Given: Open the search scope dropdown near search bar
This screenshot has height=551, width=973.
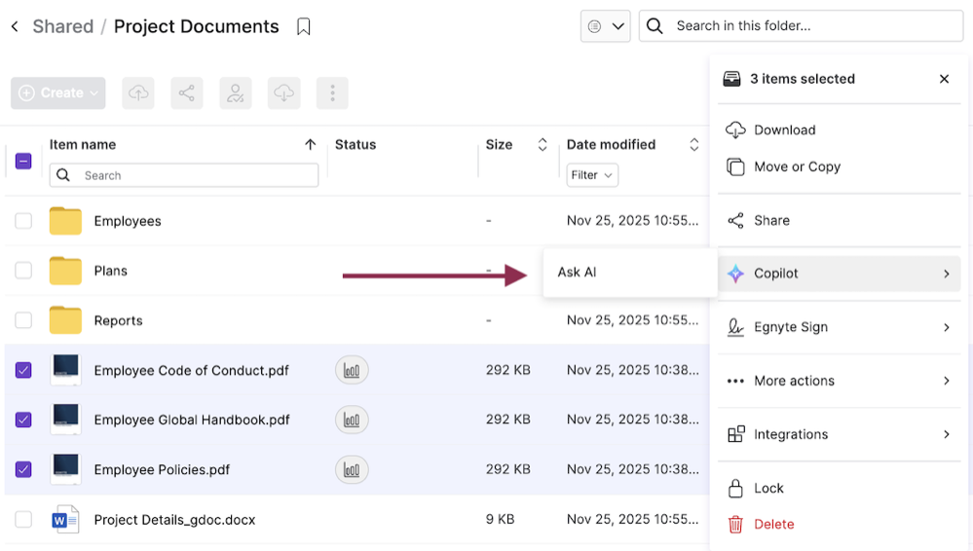Looking at the screenshot, I should 606,26.
